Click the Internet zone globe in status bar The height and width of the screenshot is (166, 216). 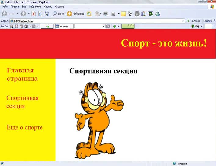click(x=174, y=163)
